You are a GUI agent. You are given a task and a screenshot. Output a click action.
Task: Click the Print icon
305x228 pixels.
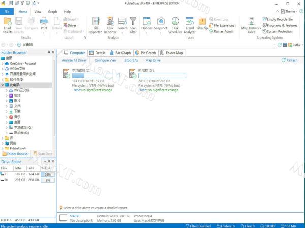(x=44, y=21)
